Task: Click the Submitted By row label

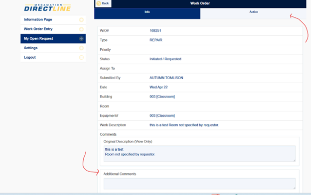Action: (110, 78)
